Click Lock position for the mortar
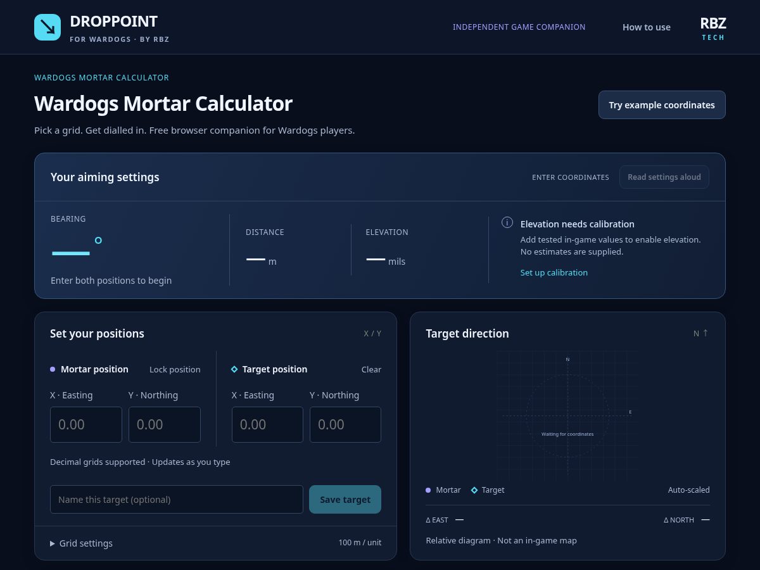 pos(175,369)
